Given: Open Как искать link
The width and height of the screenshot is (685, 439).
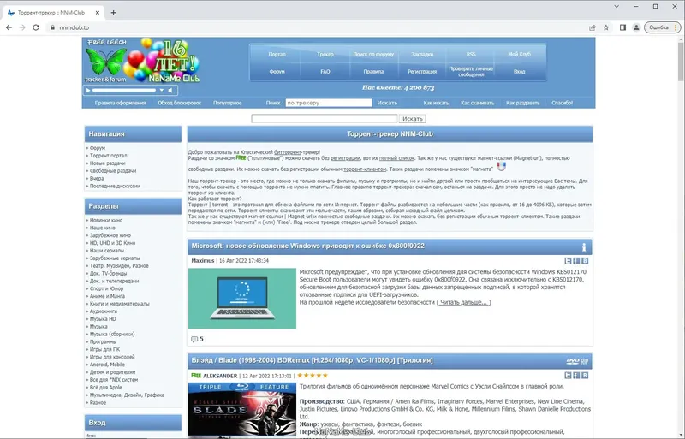Looking at the screenshot, I should coord(436,103).
